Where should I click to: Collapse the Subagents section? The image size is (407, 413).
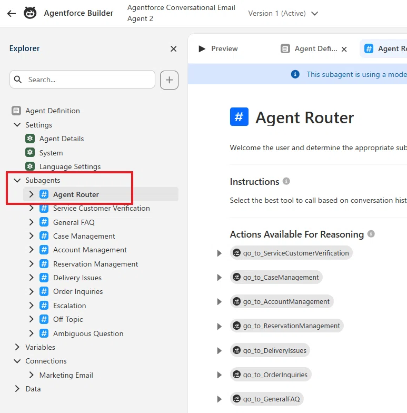[17, 180]
